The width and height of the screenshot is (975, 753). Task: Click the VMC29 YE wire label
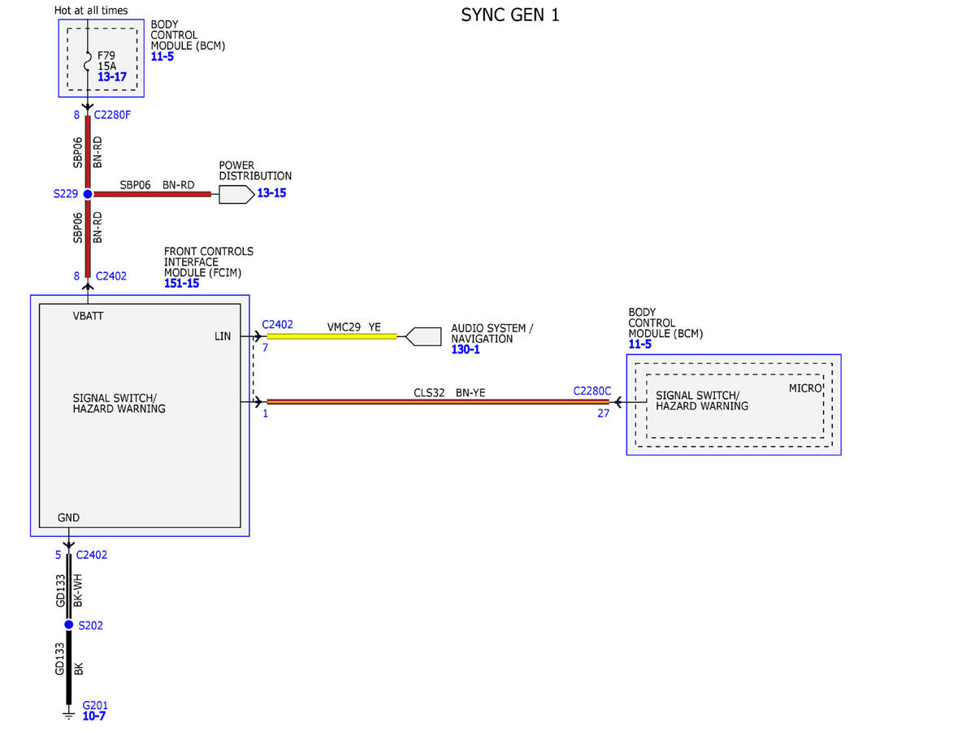tap(353, 327)
